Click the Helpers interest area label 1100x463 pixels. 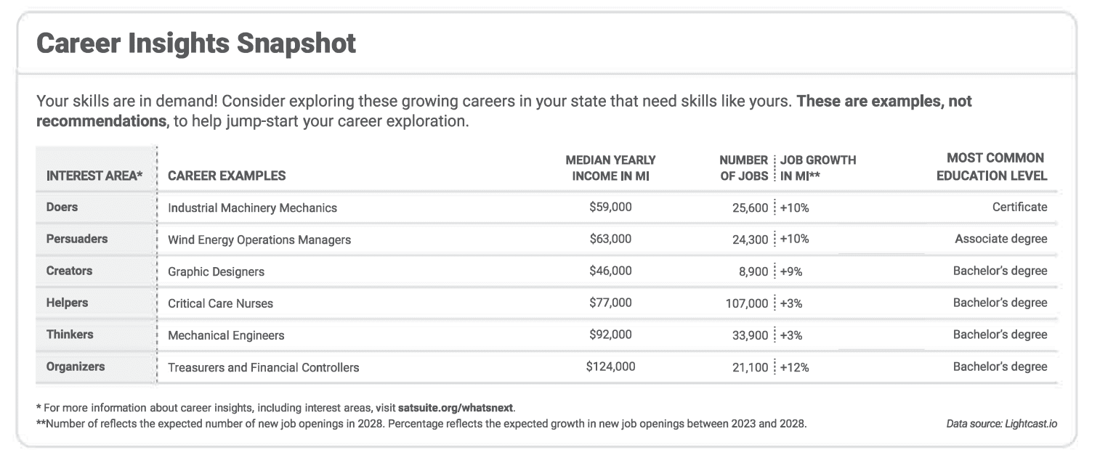67,303
